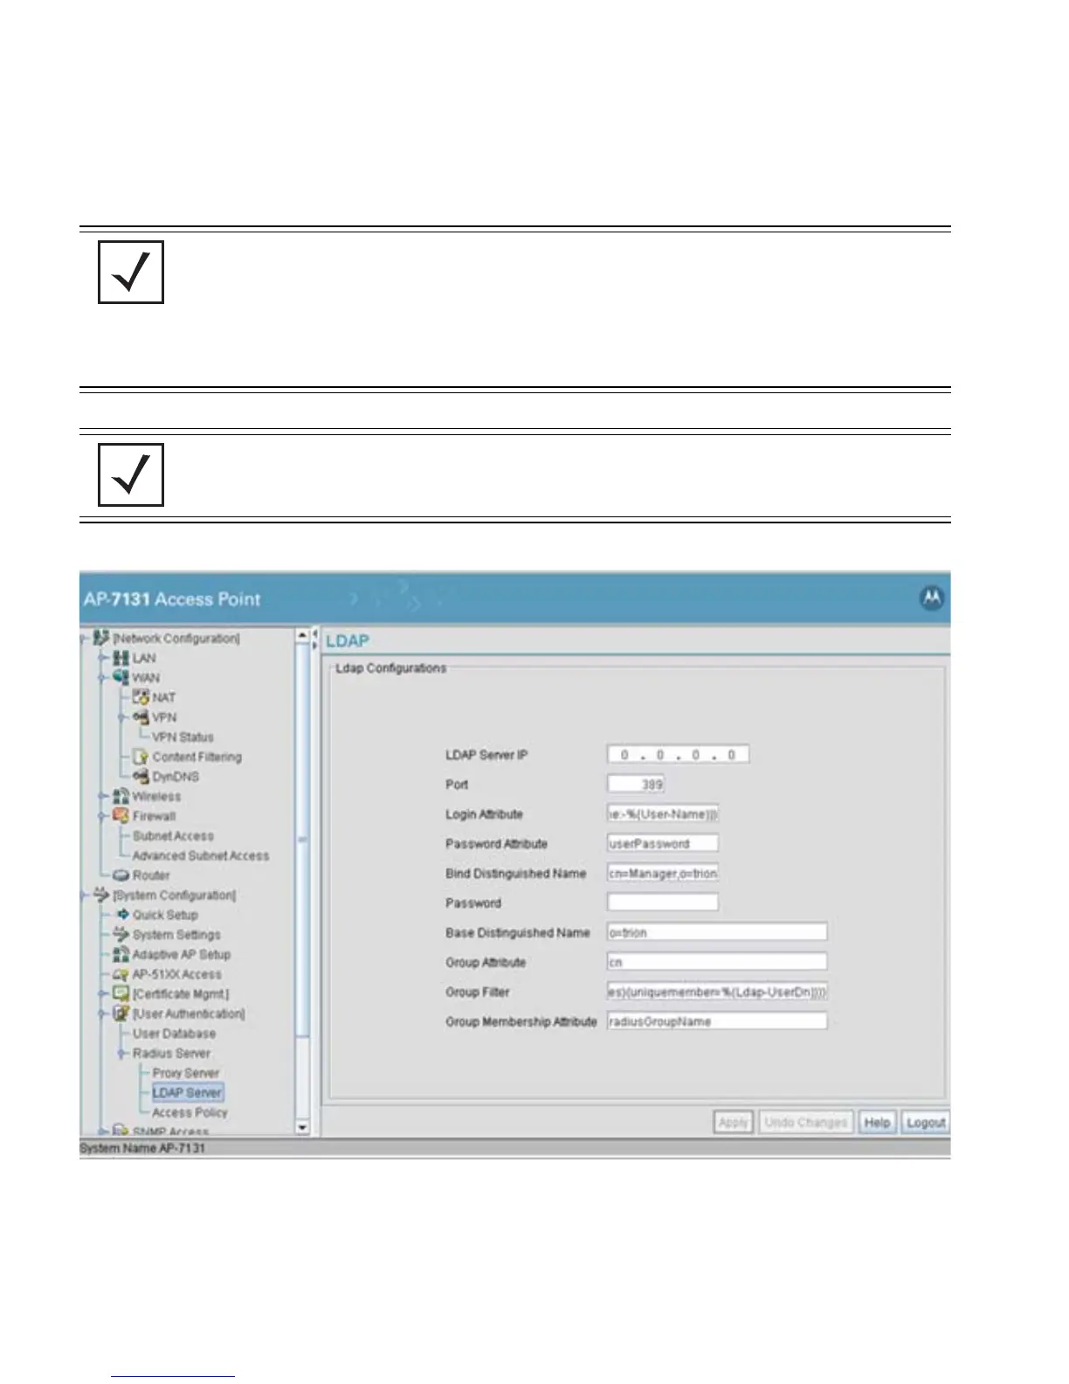The width and height of the screenshot is (1069, 1384).
Task: Select Proxy Server tree entry
Action: click(186, 1073)
